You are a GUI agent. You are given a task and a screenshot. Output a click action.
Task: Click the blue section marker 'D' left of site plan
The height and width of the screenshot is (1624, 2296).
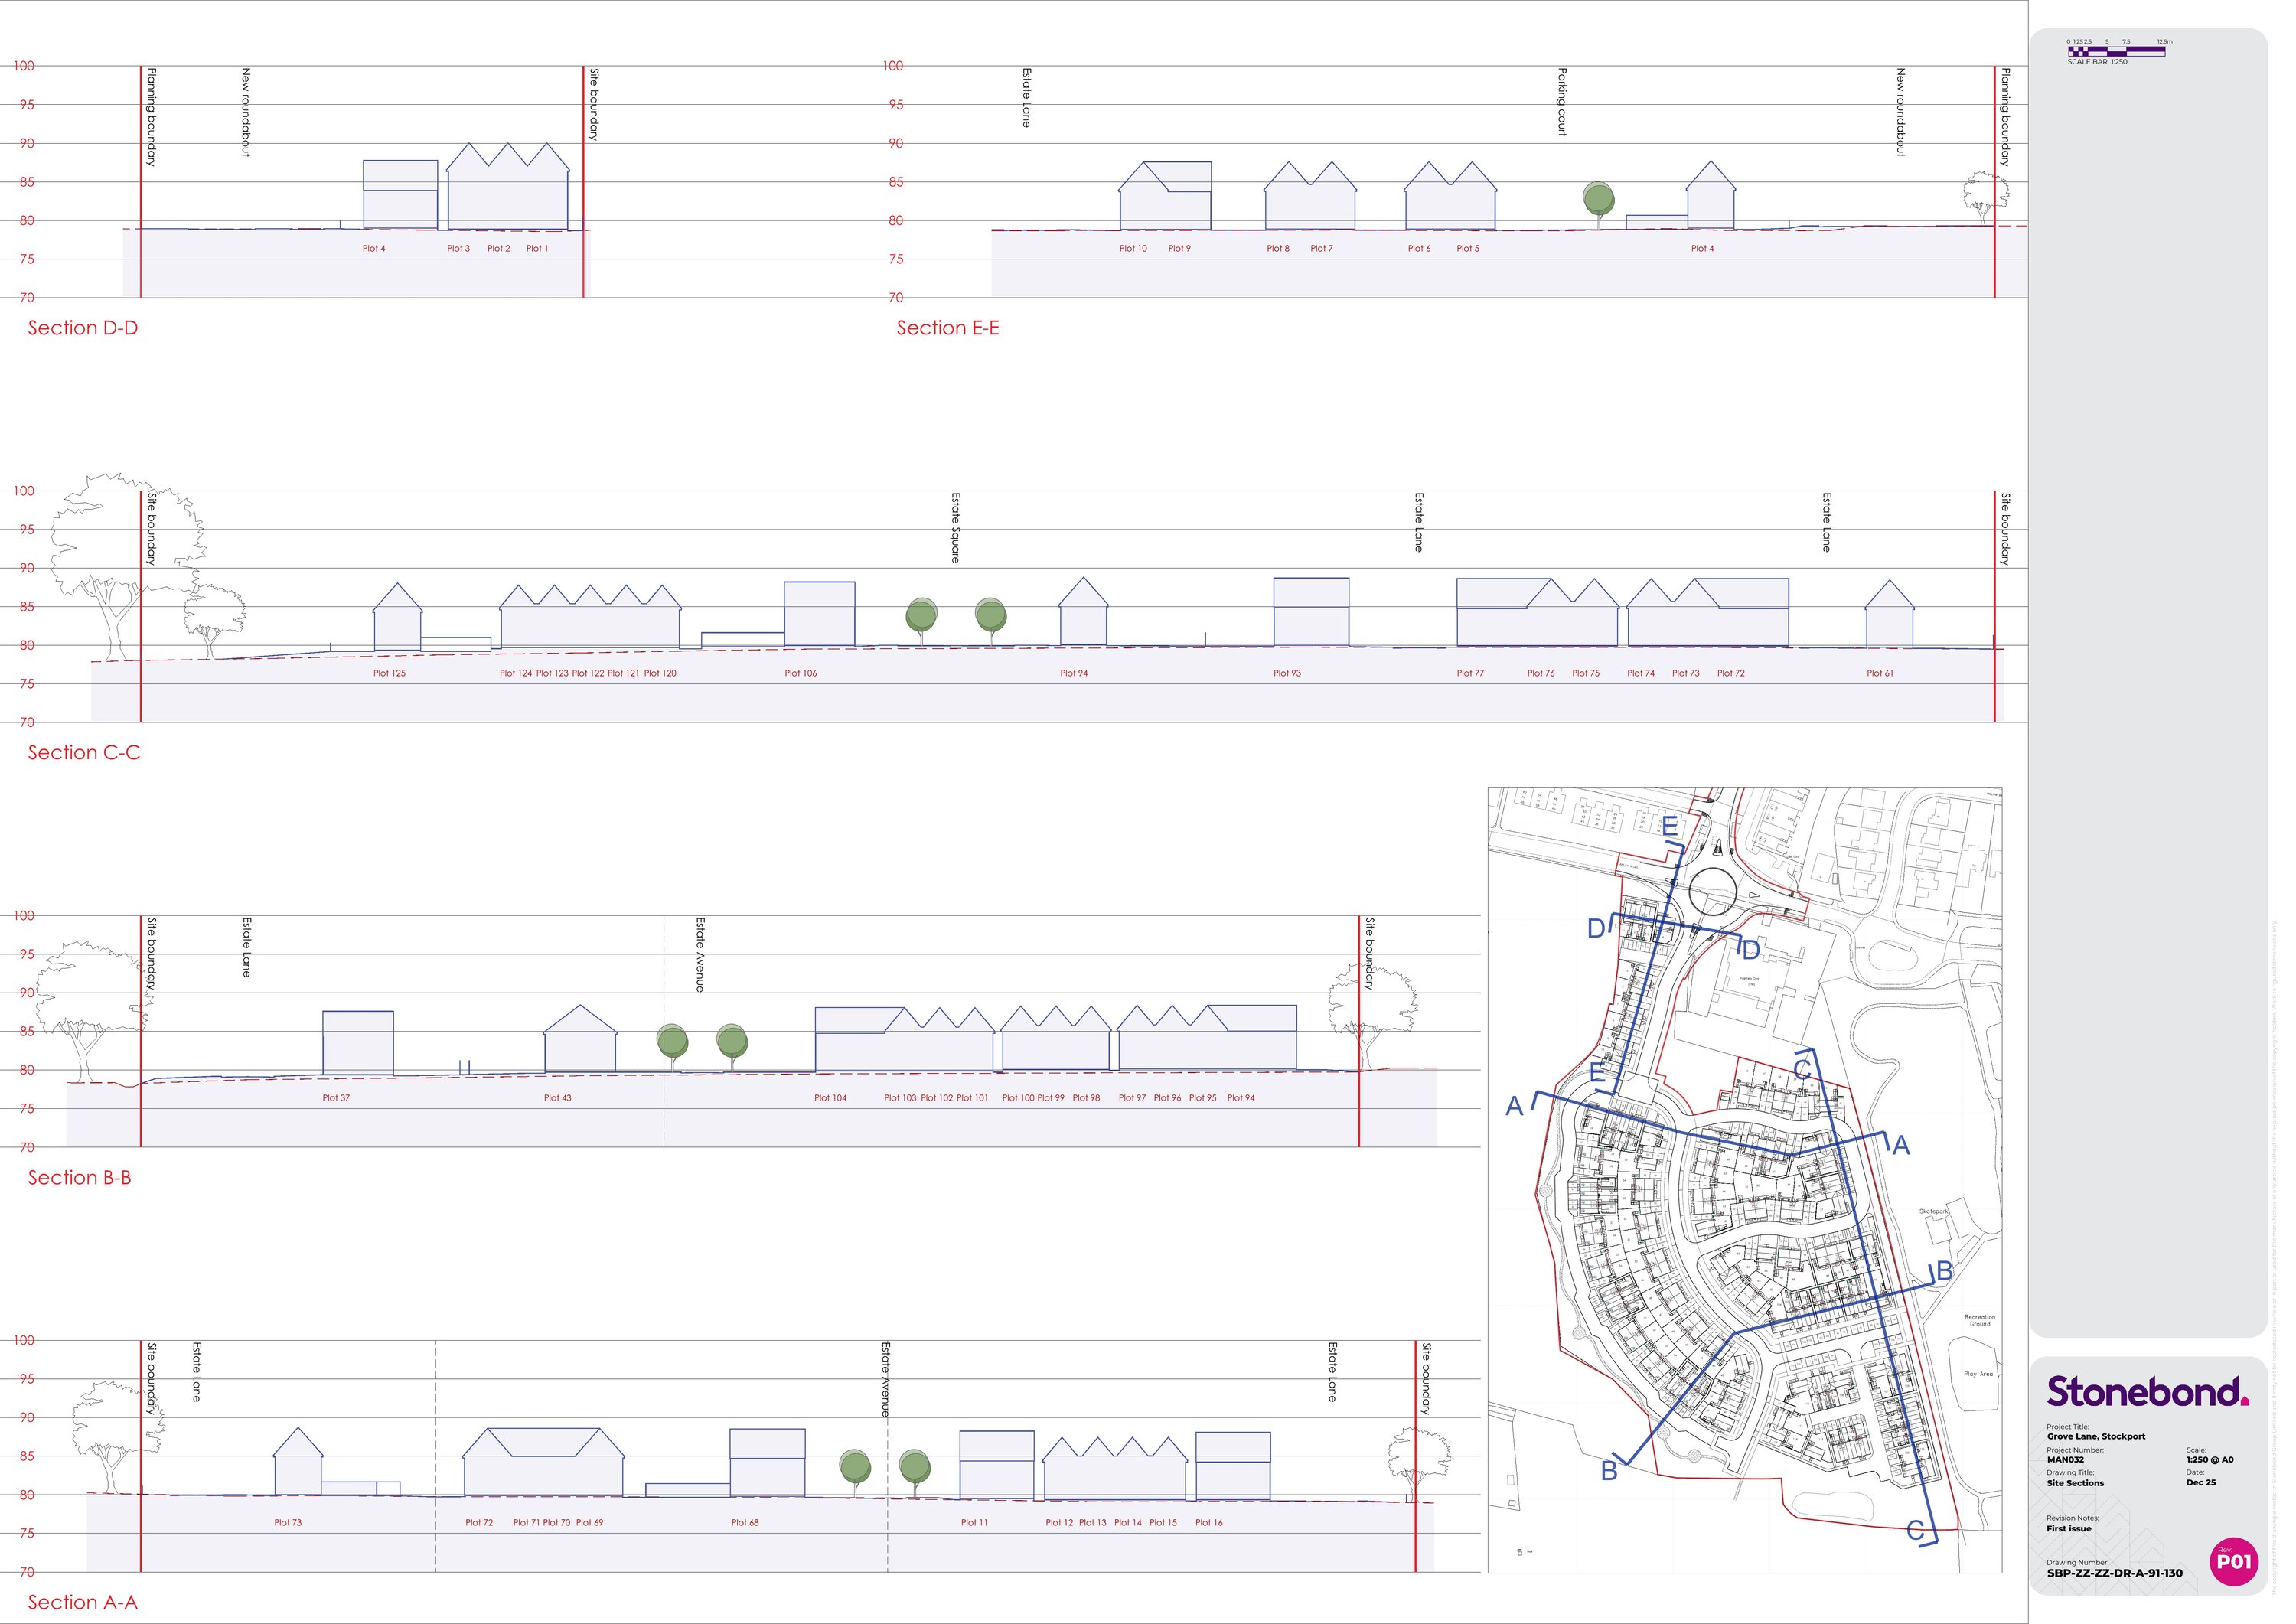click(x=1596, y=929)
